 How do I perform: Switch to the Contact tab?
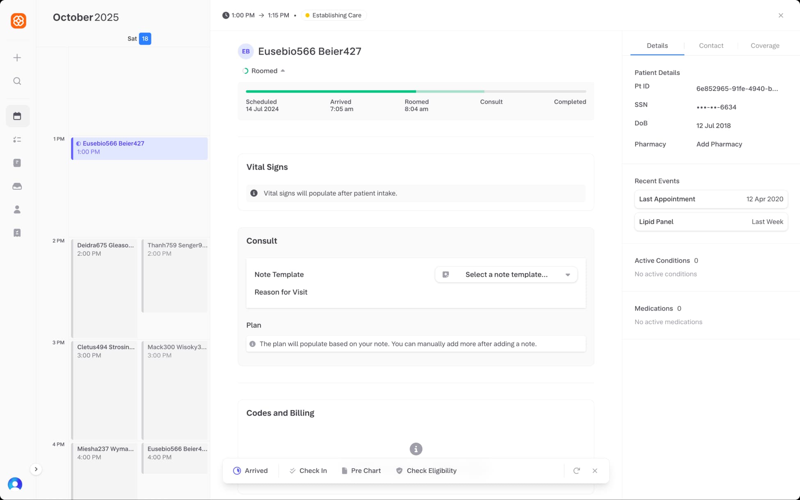(711, 45)
